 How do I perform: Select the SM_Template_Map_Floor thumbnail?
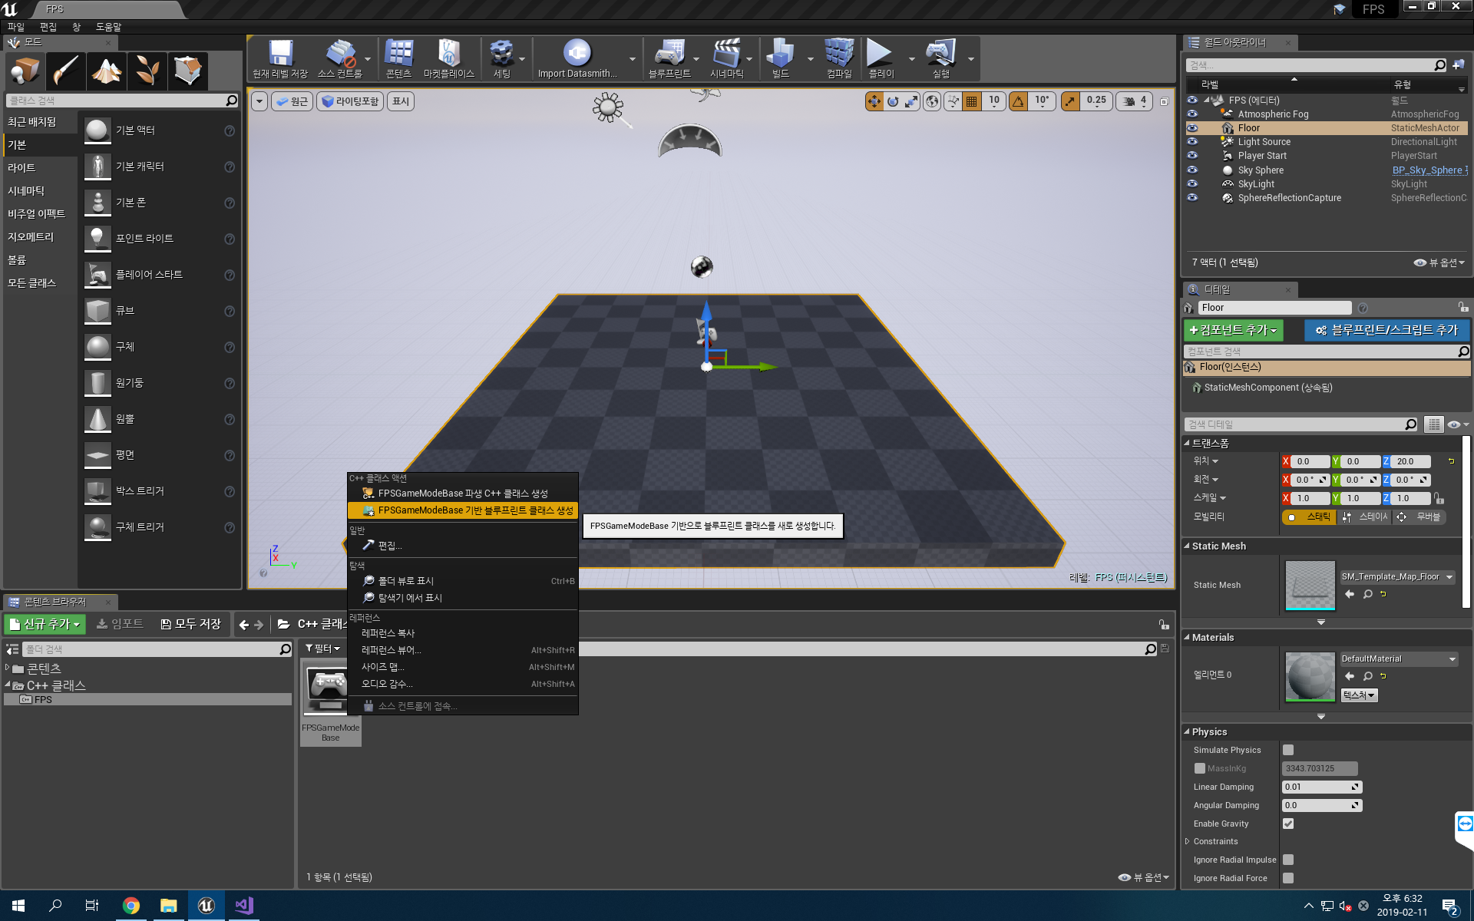point(1308,583)
